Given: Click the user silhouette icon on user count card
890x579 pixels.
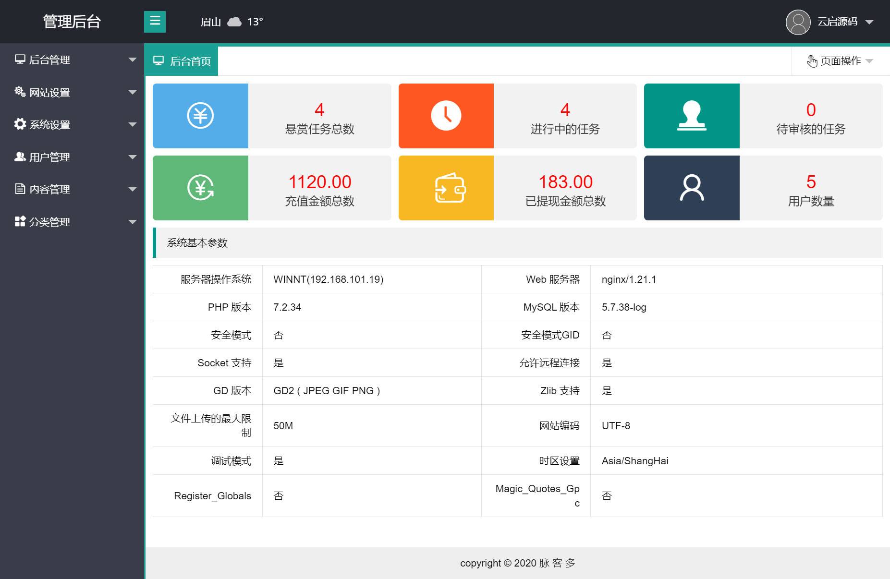Looking at the screenshot, I should tap(692, 187).
